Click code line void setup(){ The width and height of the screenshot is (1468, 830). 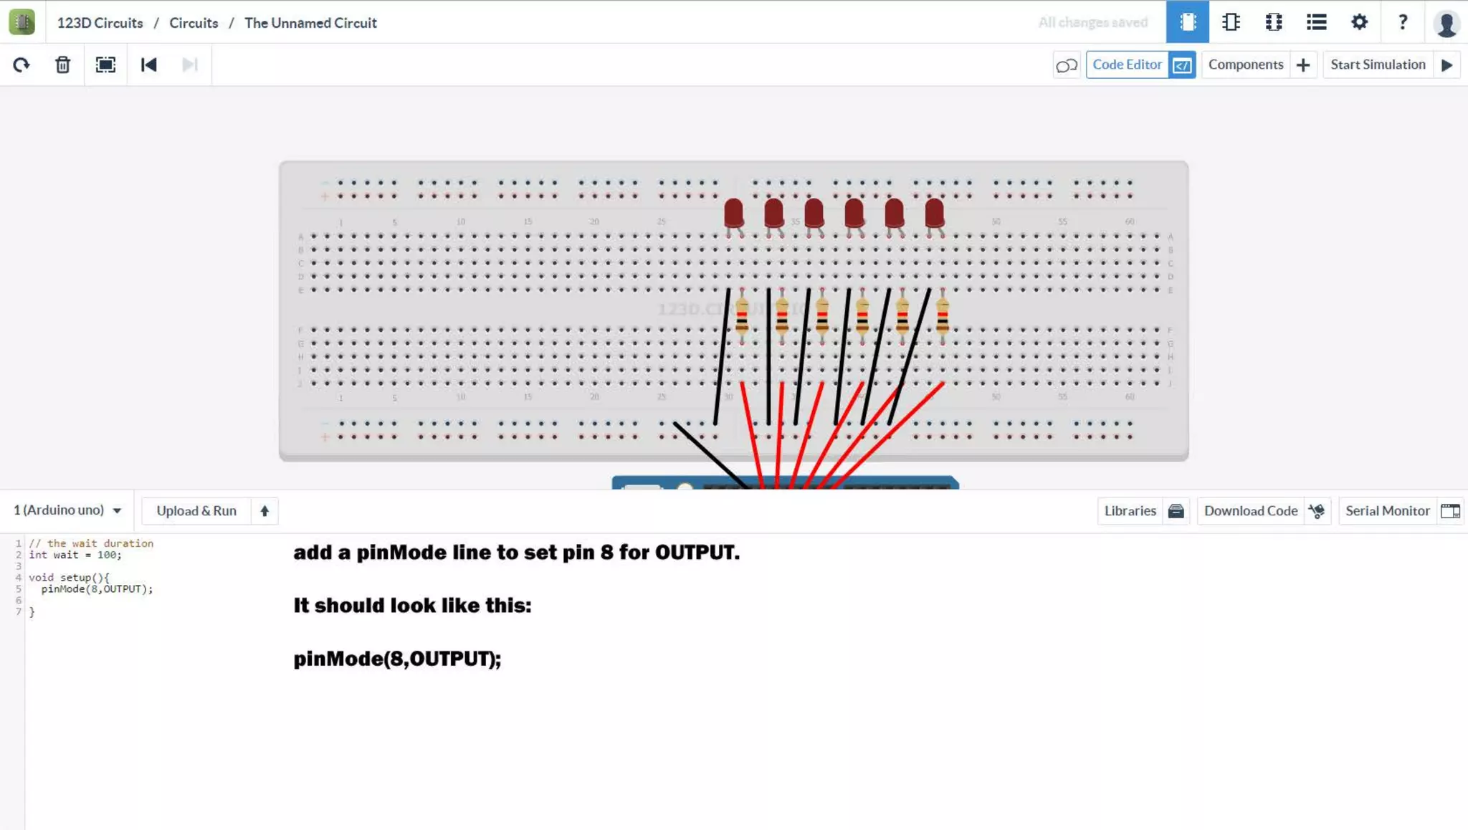point(69,578)
